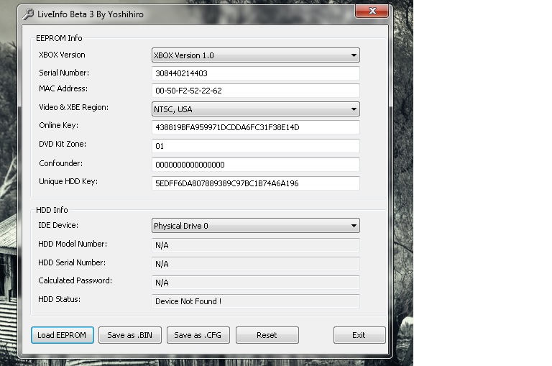This screenshot has height=366, width=552.
Task: Click the 'XBOX Version' label
Action: (62, 55)
